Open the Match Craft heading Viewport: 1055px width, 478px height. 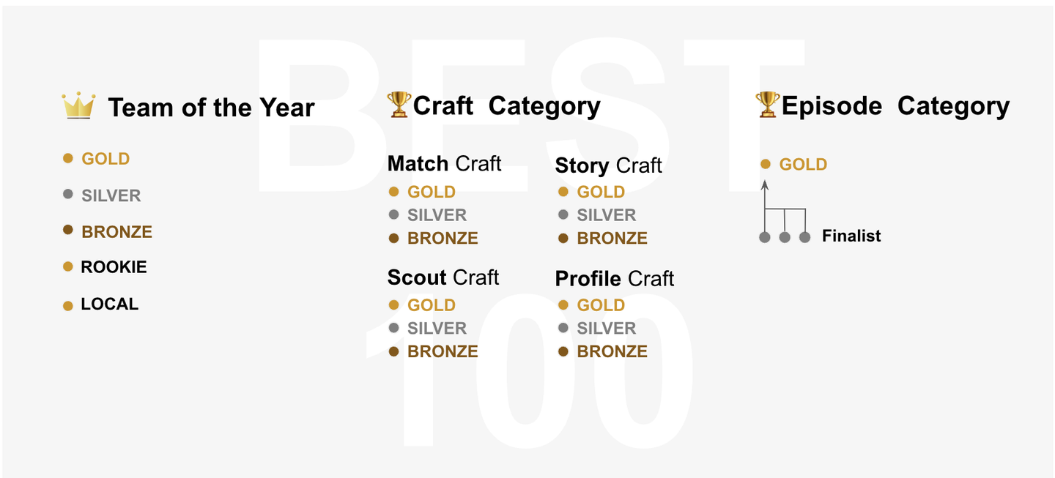click(x=444, y=163)
